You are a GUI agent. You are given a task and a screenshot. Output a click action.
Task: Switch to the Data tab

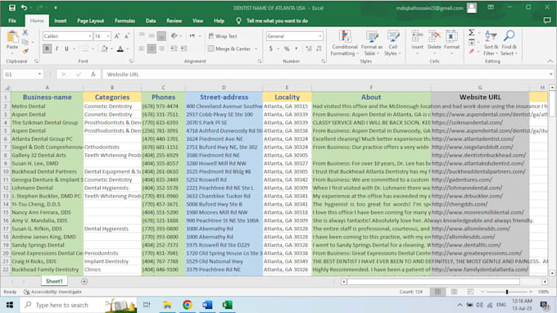[151, 20]
